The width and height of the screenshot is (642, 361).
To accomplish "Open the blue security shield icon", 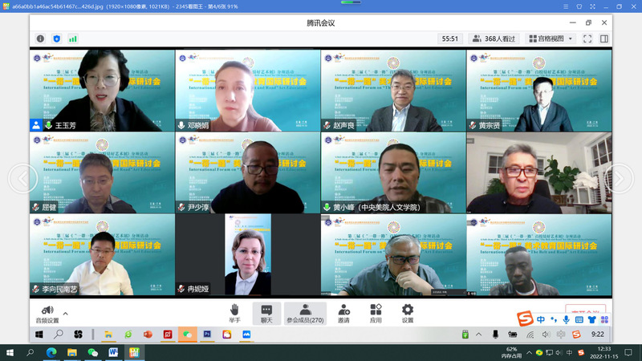I will (56, 39).
